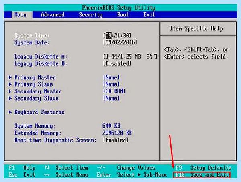Click the left-right arrows Select Menu icon
The width and height of the screenshot is (241, 182).
[x=47, y=175]
